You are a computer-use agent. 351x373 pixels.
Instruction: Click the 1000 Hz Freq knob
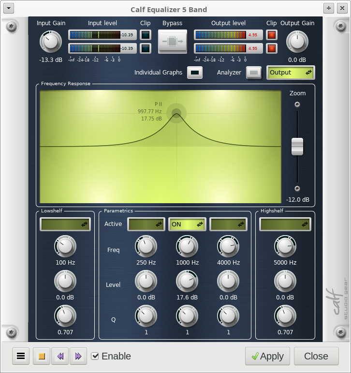pyautogui.click(x=187, y=246)
